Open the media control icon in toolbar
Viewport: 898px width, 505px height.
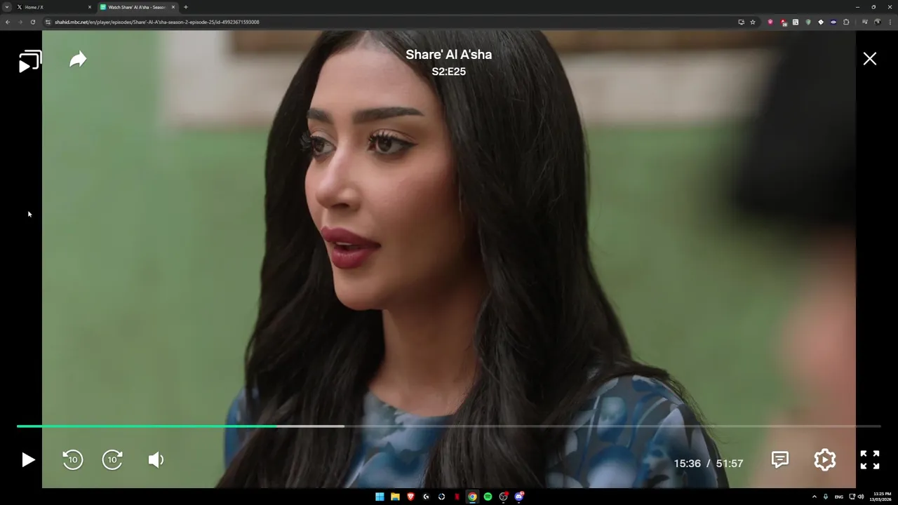pyautogui.click(x=865, y=22)
